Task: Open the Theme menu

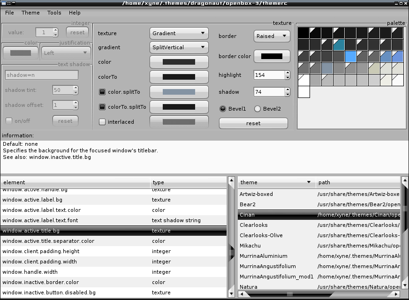Action: coord(30,13)
